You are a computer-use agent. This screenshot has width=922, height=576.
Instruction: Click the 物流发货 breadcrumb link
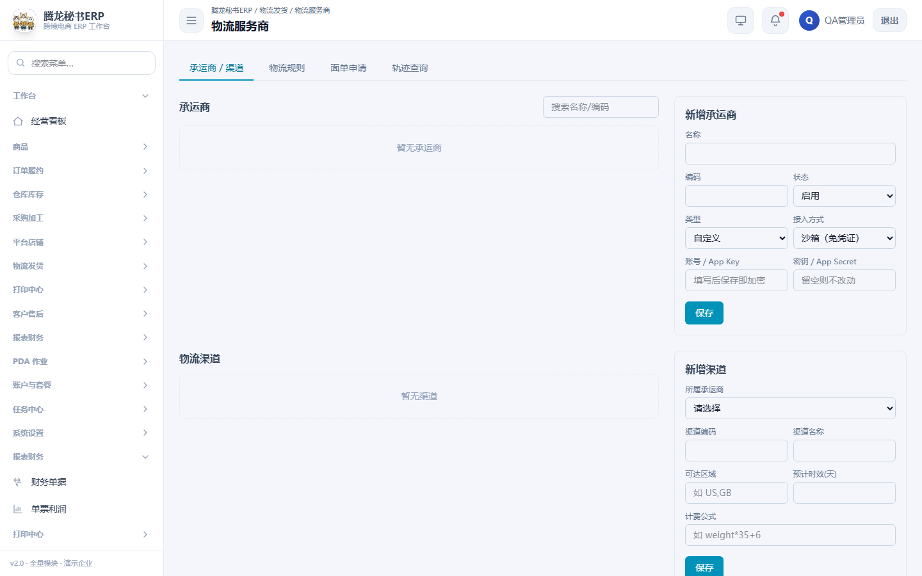click(x=273, y=10)
